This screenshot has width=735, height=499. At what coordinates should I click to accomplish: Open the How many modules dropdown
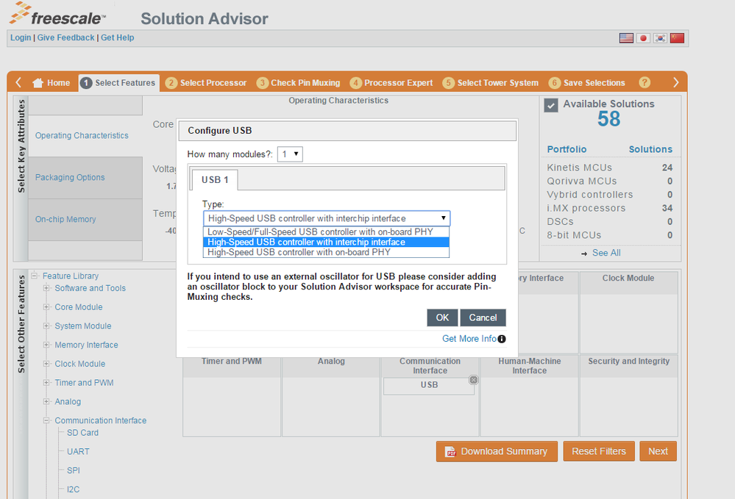[x=290, y=154]
